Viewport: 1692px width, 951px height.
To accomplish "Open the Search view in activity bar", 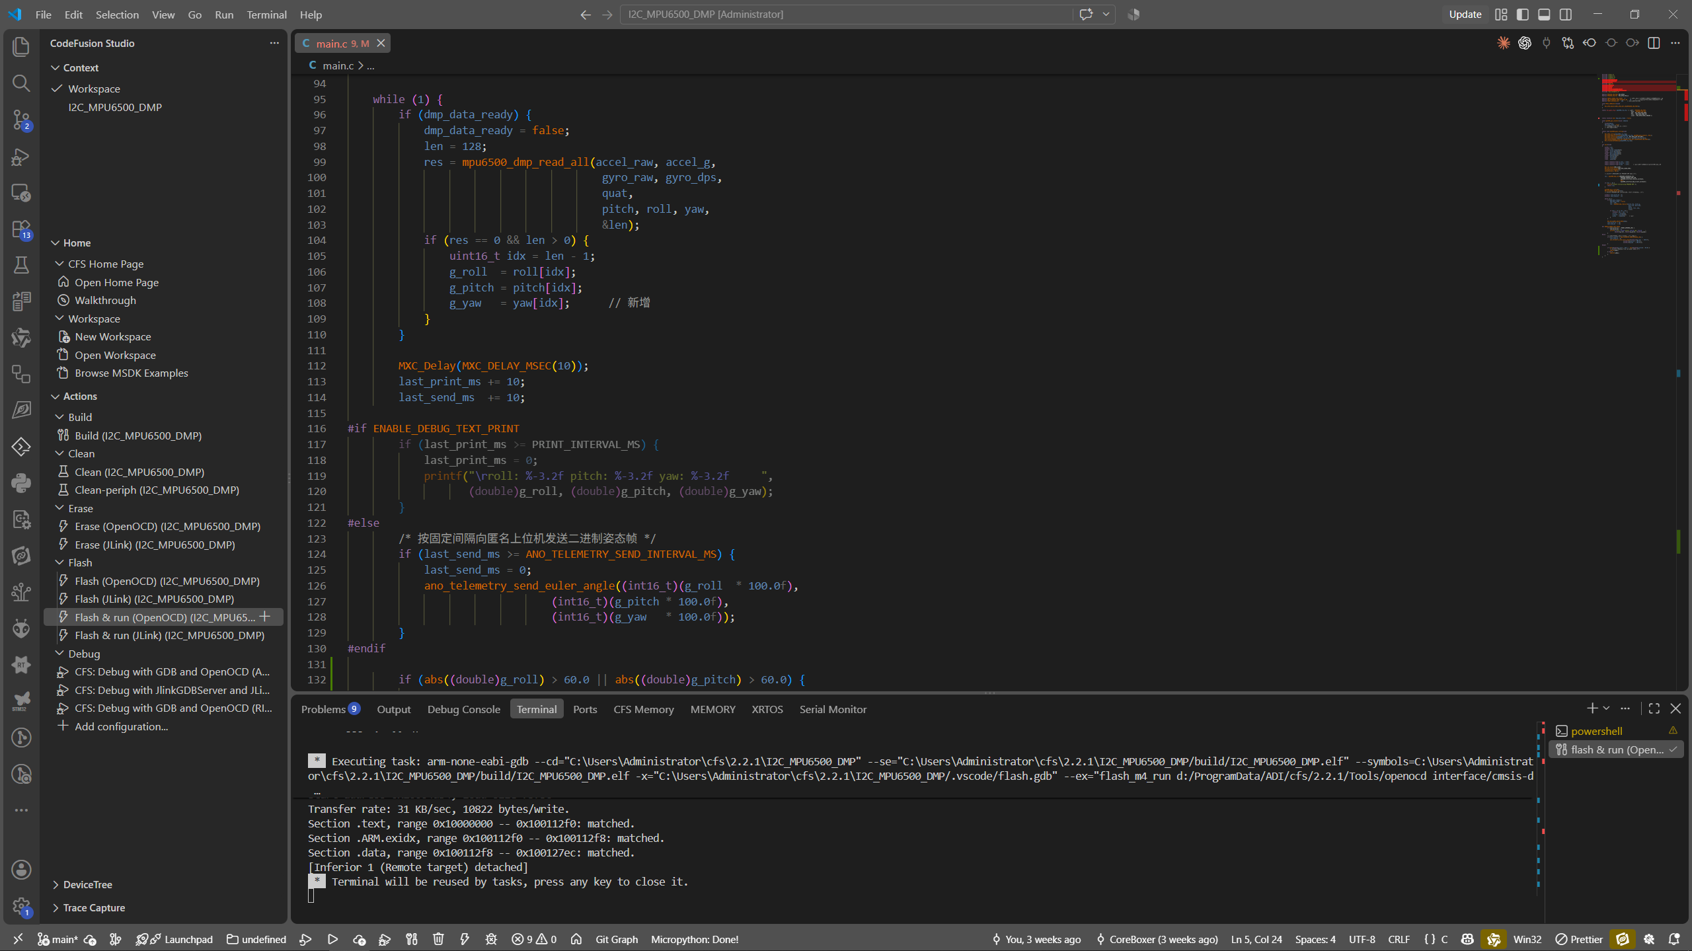I will [21, 83].
